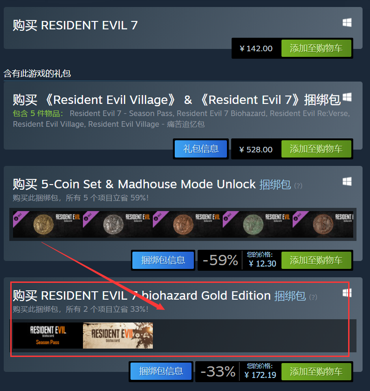Add RESIDENT EVIL 7 at ¥142.00 to cart
Screen dimensions: 370x391
click(x=316, y=48)
